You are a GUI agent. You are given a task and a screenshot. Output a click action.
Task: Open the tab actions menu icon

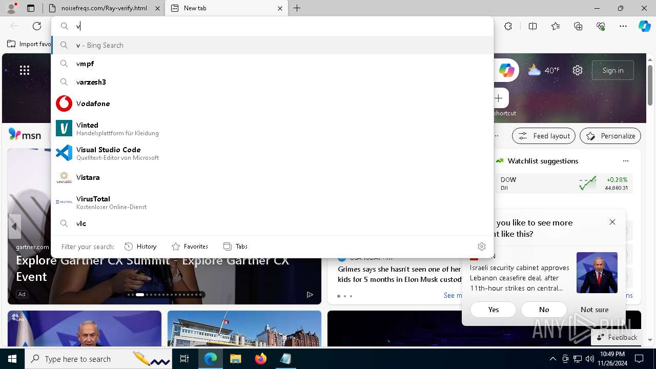[x=31, y=8]
